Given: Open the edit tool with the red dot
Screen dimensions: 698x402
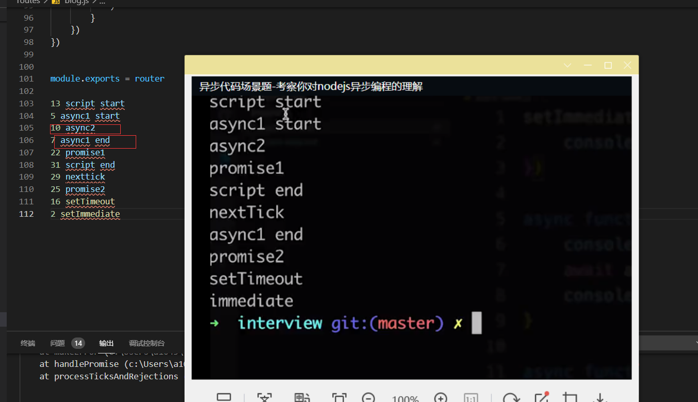Looking at the screenshot, I should (x=541, y=398).
